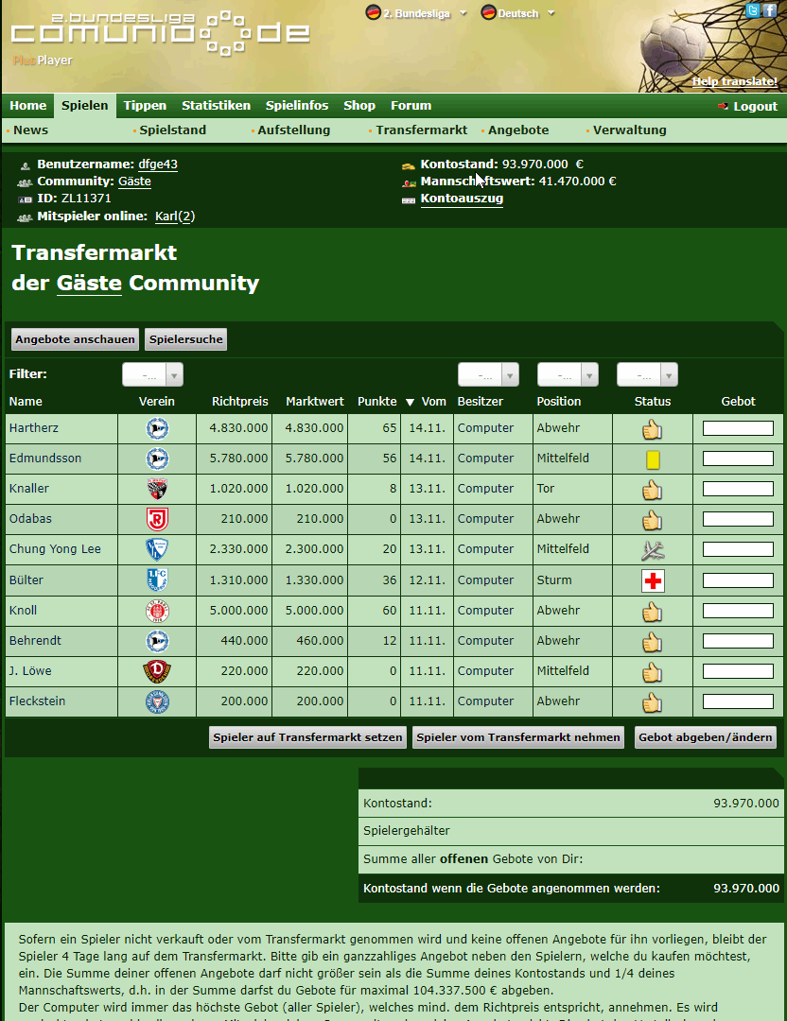Open the Kontoauszug link
Viewport: 787px width, 1021px height.
(x=462, y=199)
